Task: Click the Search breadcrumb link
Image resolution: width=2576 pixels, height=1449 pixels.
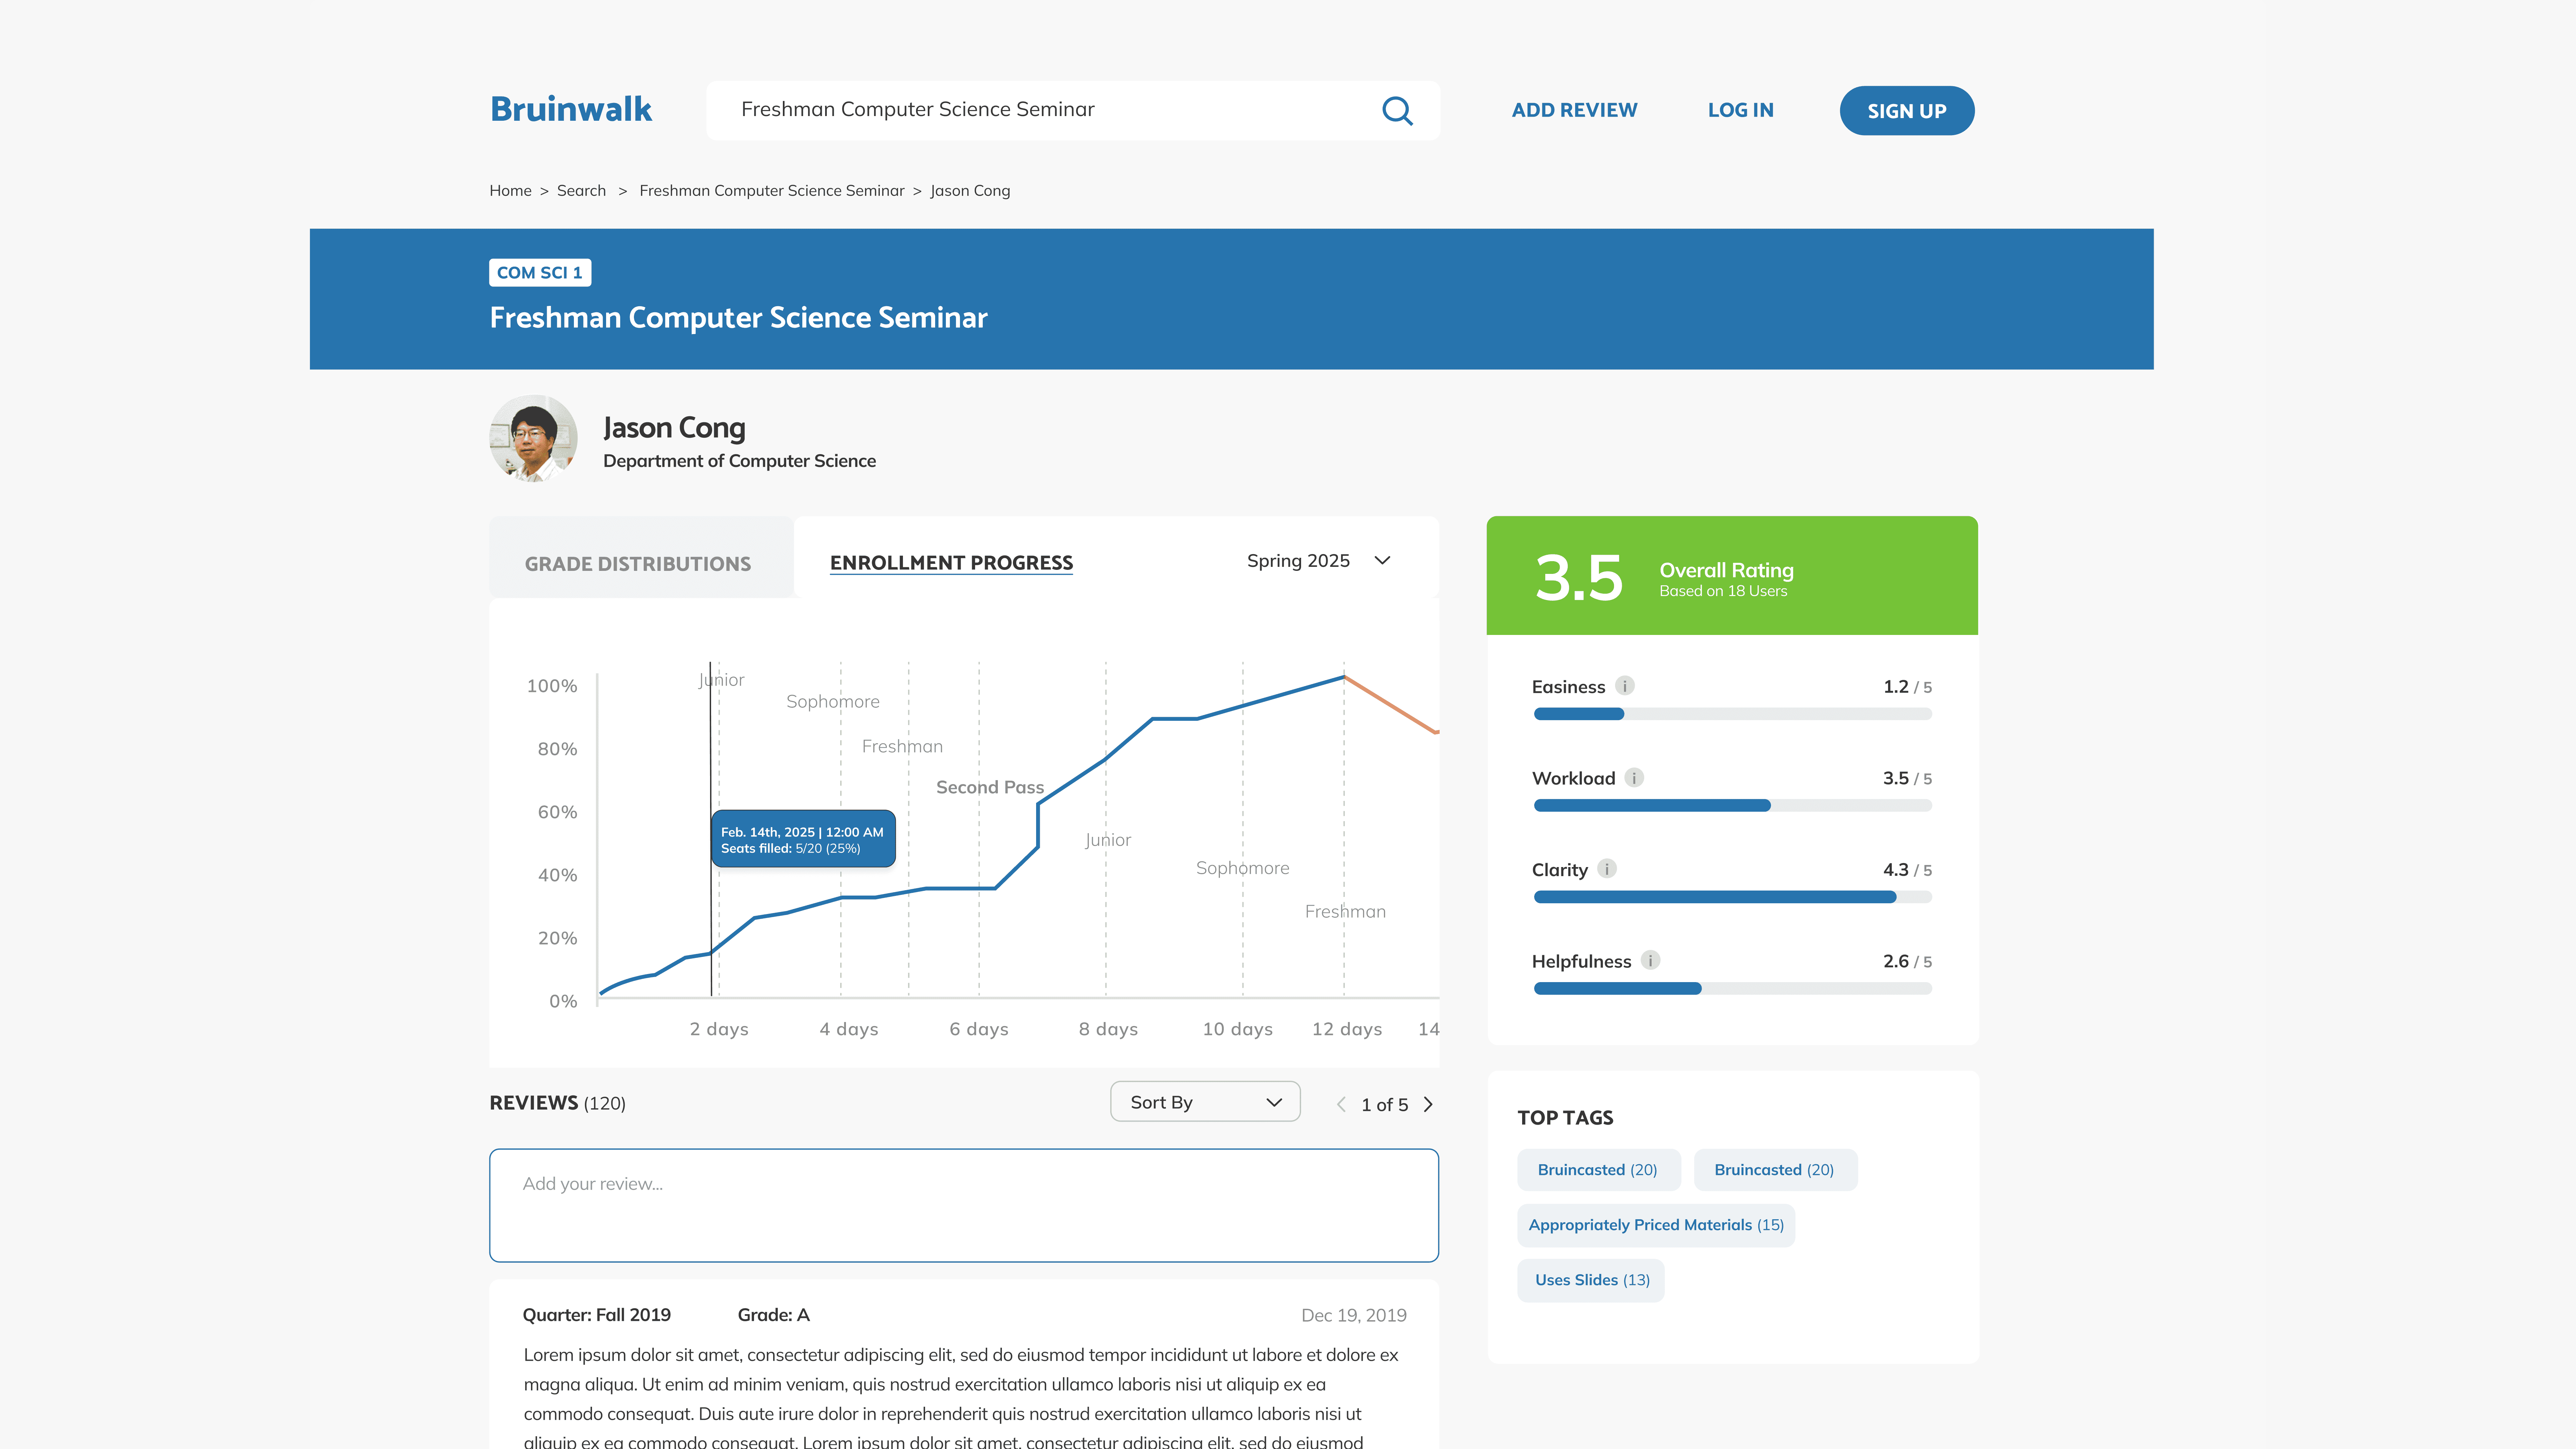Action: click(581, 191)
